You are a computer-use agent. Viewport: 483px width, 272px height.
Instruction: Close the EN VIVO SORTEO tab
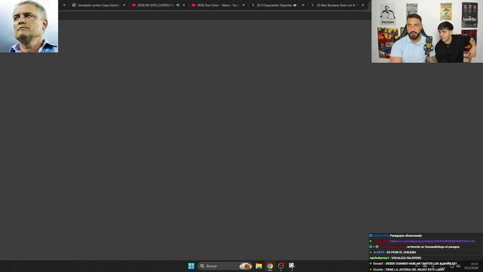184,5
